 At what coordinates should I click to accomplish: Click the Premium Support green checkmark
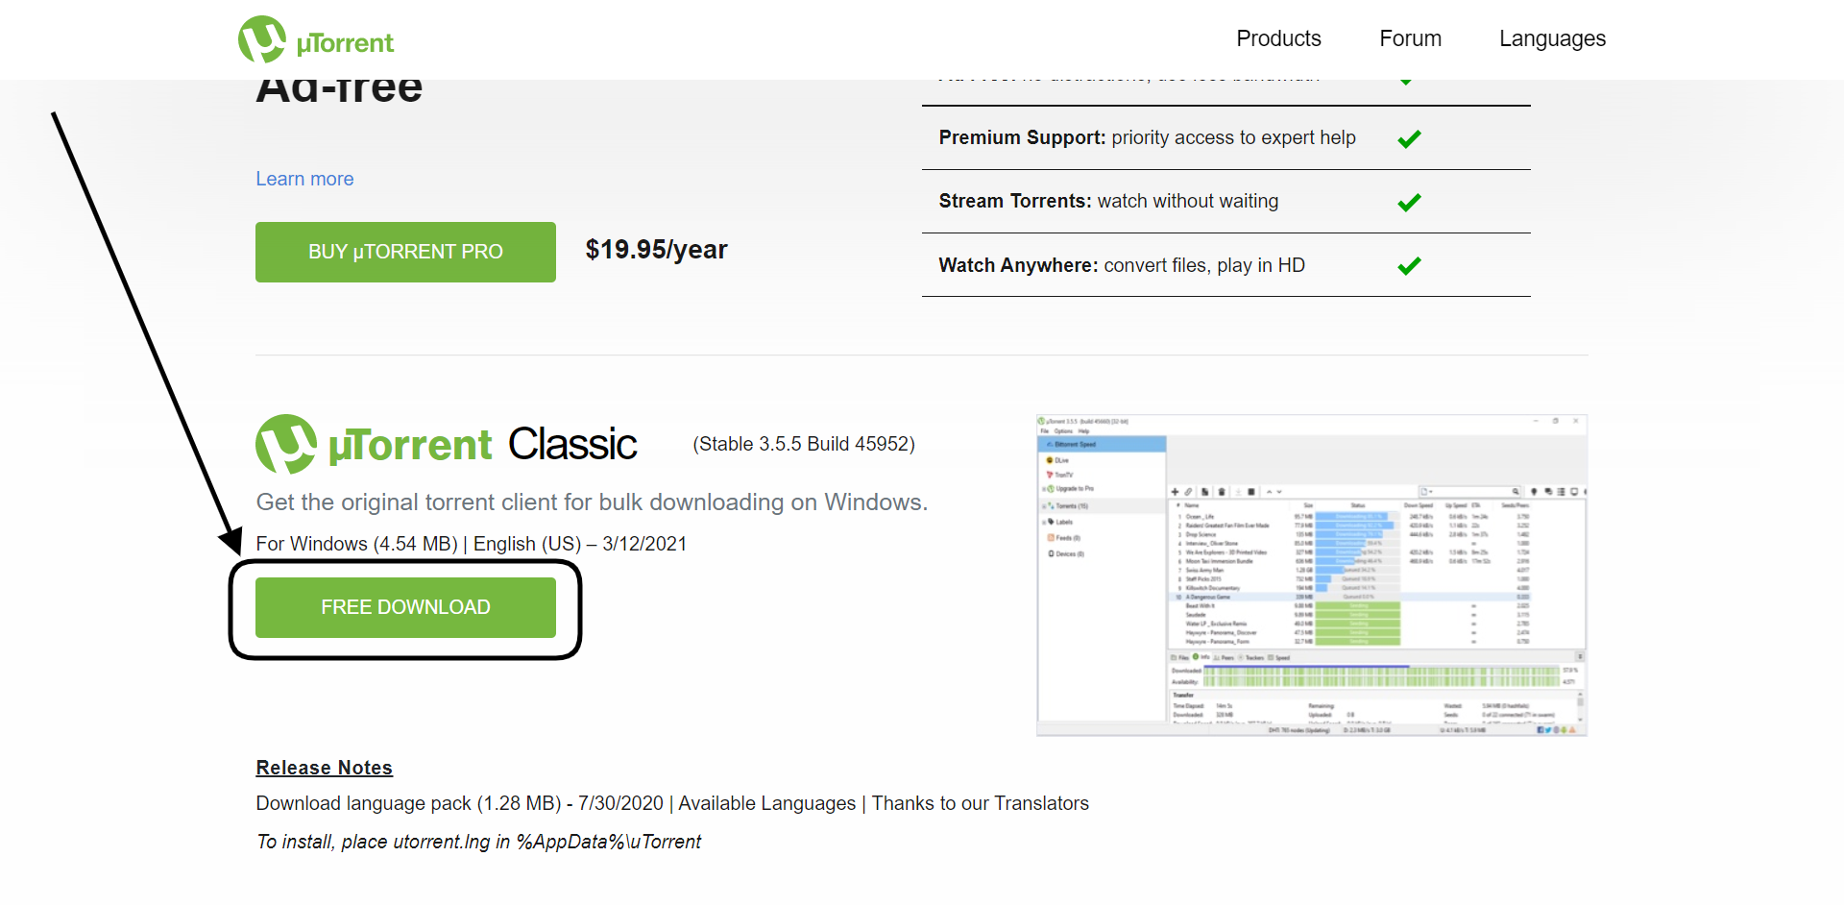[1409, 139]
